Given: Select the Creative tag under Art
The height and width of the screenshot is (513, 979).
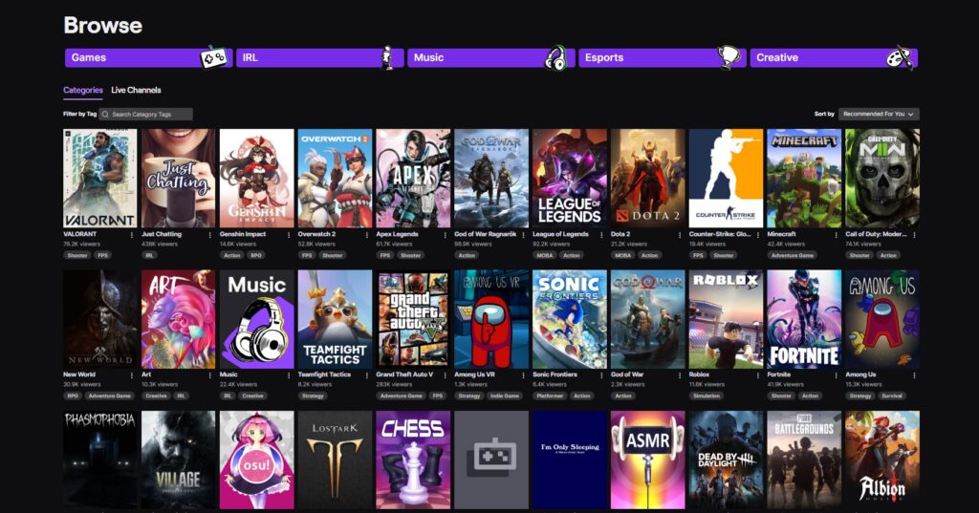Looking at the screenshot, I should coord(156,395).
